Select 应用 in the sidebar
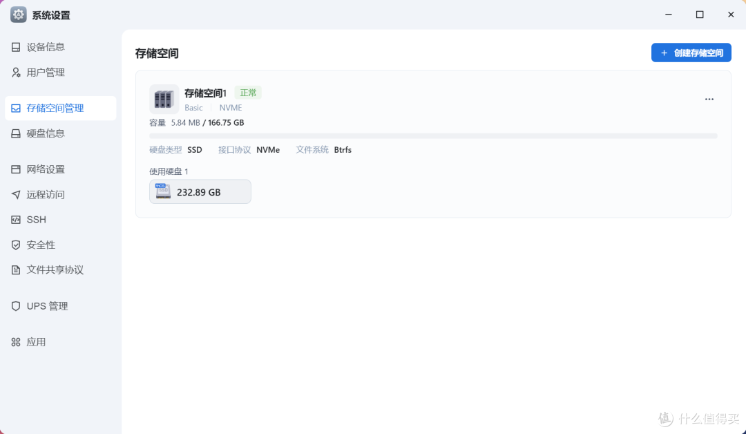 (60, 342)
